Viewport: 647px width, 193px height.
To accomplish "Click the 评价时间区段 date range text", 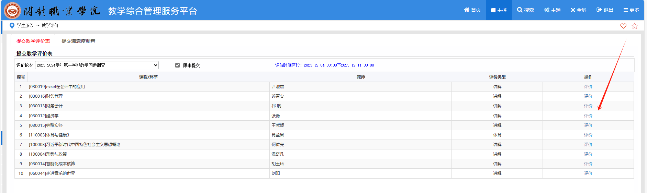I will click(x=324, y=65).
